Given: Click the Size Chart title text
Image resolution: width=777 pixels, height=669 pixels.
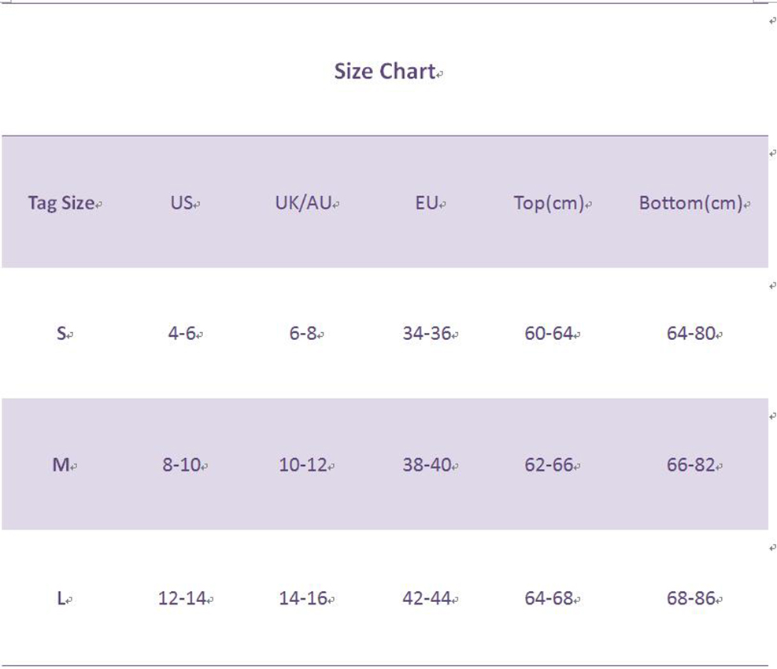Looking at the screenshot, I should click(385, 72).
